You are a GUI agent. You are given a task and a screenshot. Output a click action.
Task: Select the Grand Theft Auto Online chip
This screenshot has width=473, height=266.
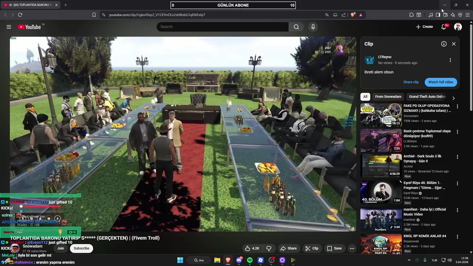tap(427, 97)
